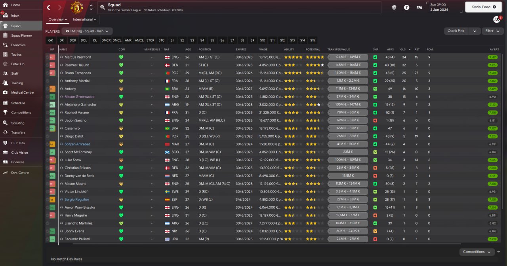Sort by the TRANSFER VALUE column header
The height and width of the screenshot is (266, 507).
coord(339,49)
